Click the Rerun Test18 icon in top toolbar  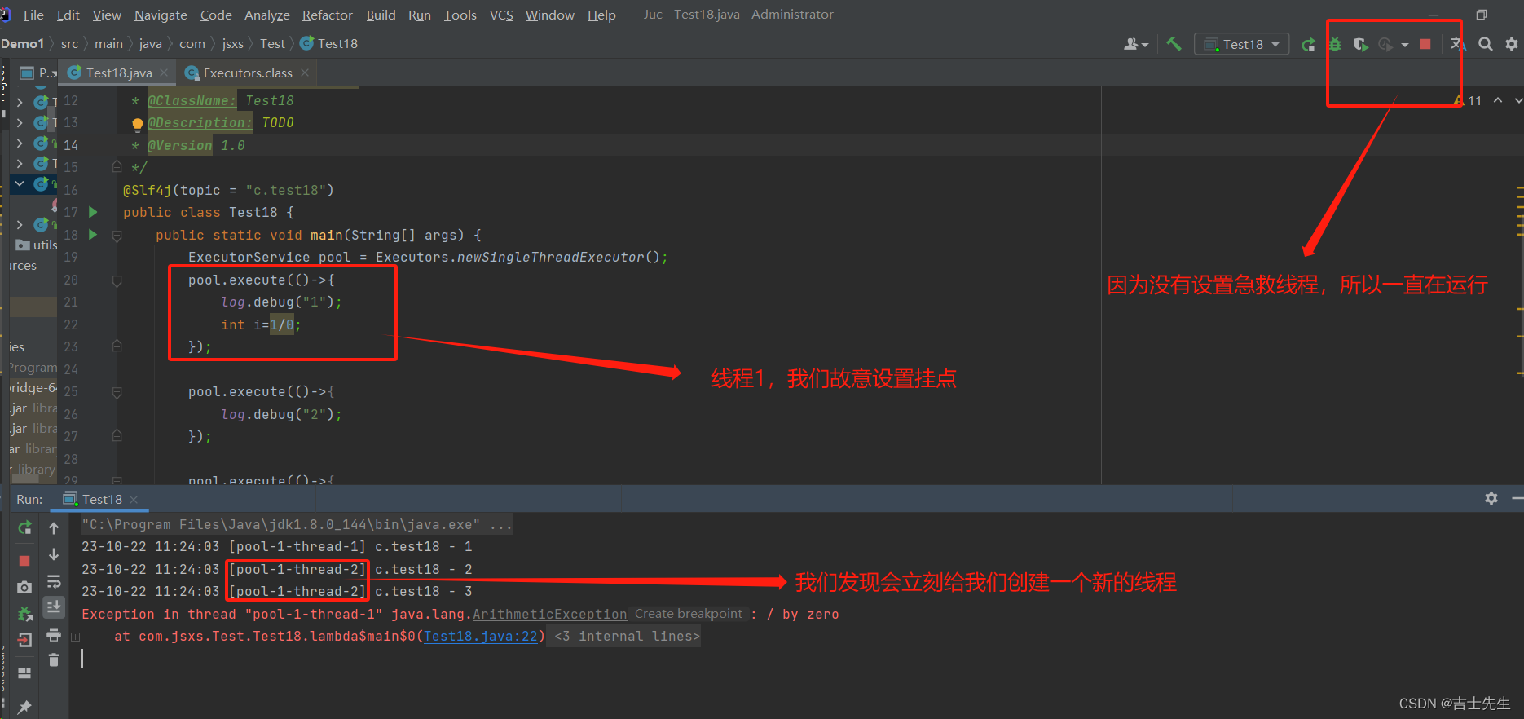[x=1308, y=45]
